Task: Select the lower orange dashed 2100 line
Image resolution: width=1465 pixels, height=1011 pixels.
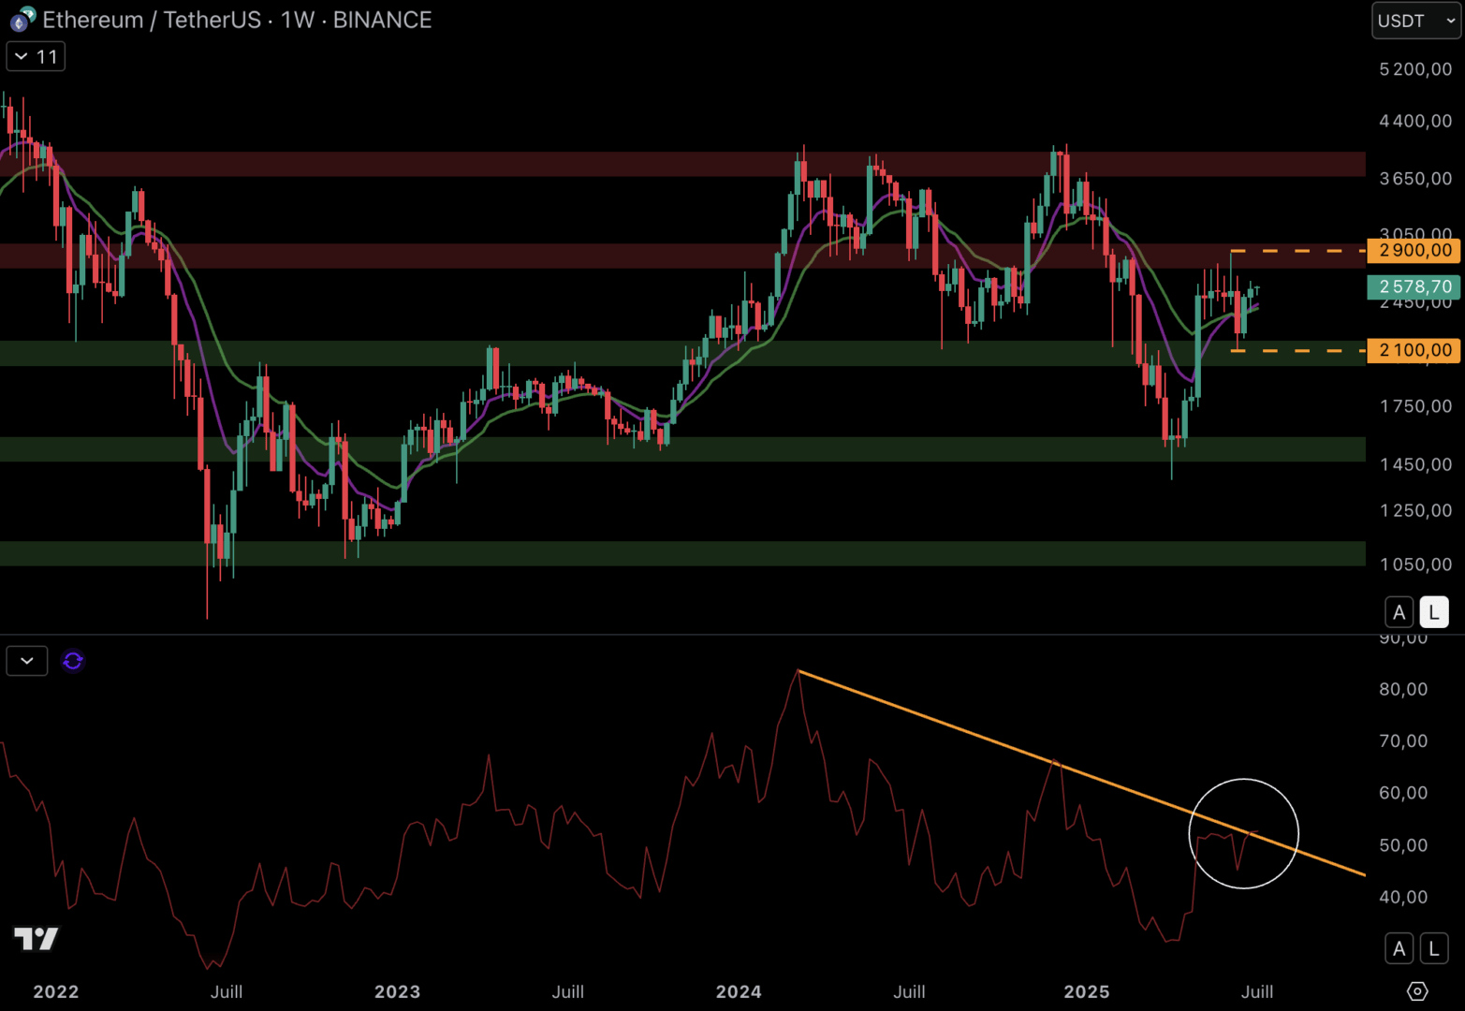Action: (1297, 350)
